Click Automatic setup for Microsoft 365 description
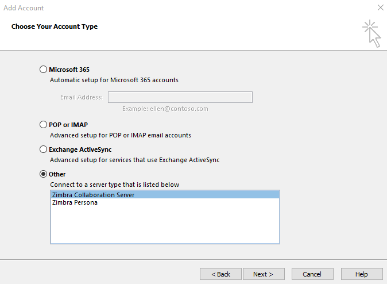 [114, 80]
